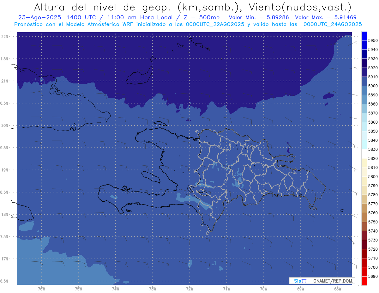Click the colorbar label '5910'
This screenshot has height=293, width=379.
click(373, 77)
